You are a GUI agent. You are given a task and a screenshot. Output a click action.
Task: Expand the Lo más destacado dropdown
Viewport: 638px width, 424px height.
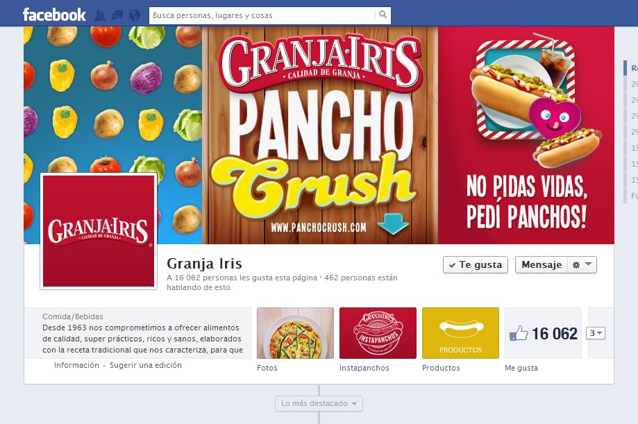pos(319,403)
